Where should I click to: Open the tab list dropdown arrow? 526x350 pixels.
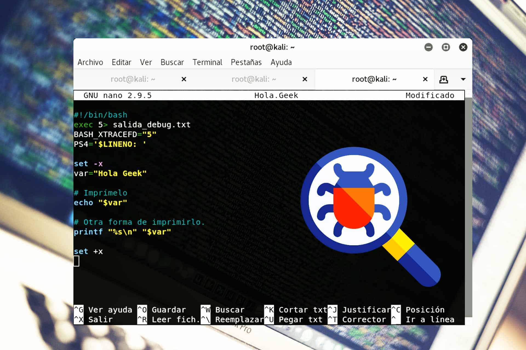pos(463,79)
